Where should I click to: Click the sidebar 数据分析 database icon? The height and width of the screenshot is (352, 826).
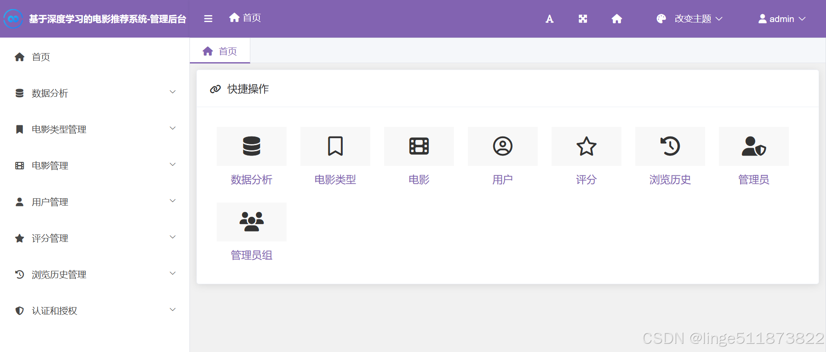coord(19,93)
